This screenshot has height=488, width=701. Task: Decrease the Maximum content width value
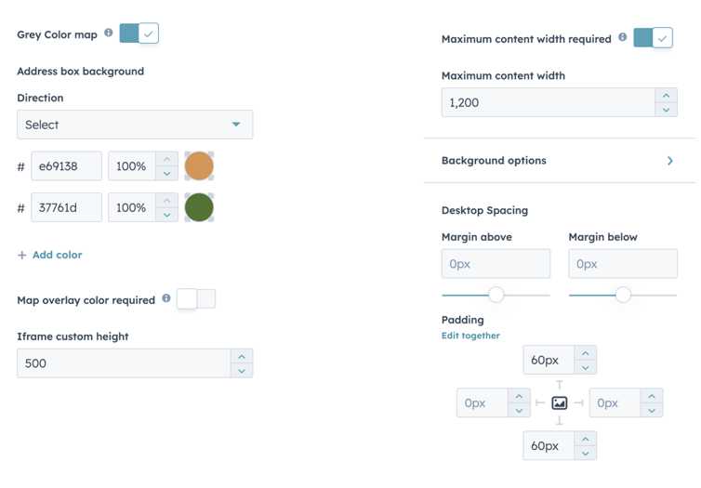[666, 110]
